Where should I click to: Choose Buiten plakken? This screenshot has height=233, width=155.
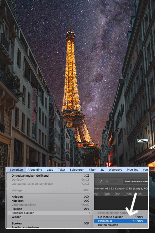point(108,225)
